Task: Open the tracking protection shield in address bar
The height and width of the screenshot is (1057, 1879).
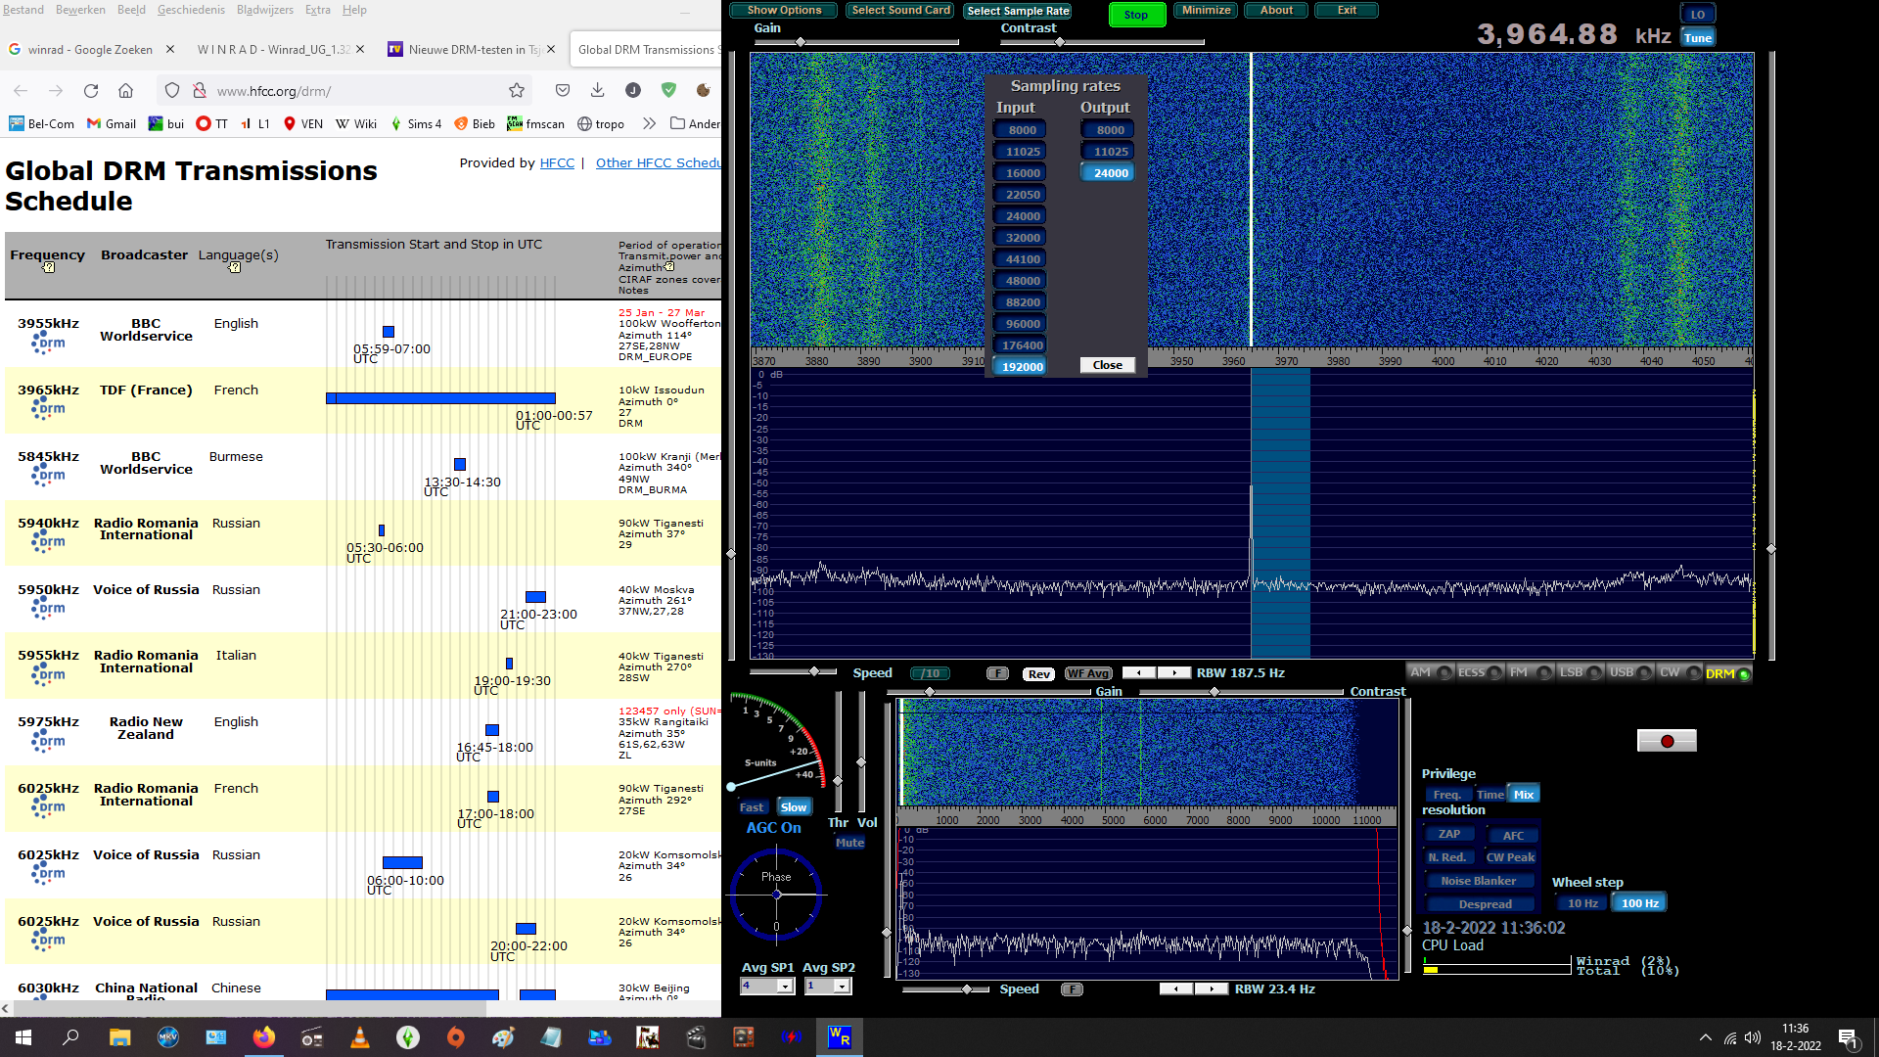Action: 172,91
